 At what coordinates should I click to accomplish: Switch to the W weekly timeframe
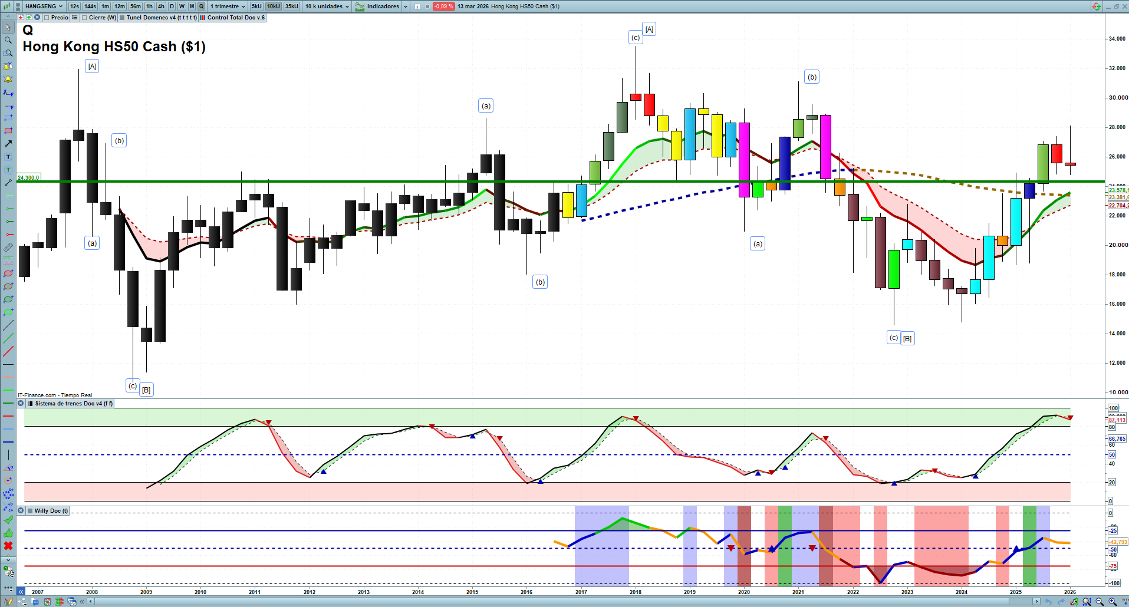pos(182,6)
